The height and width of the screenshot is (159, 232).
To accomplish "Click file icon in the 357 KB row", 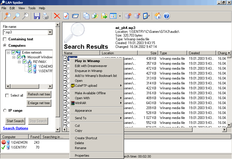I will coord(65,64).
